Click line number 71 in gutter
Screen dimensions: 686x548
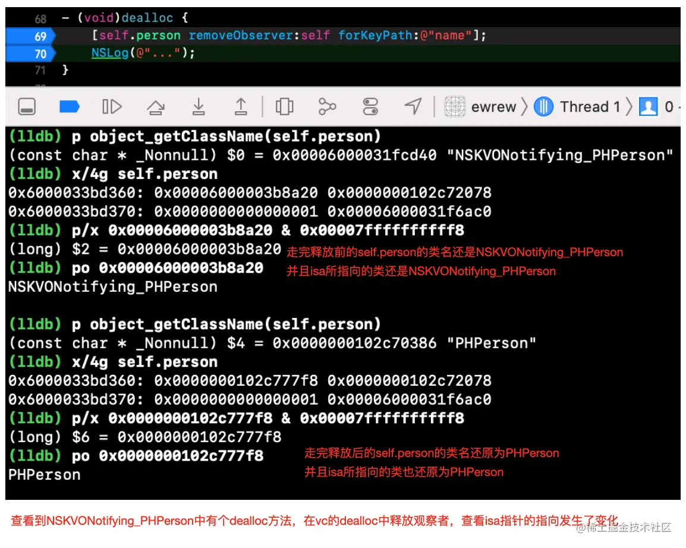40,70
